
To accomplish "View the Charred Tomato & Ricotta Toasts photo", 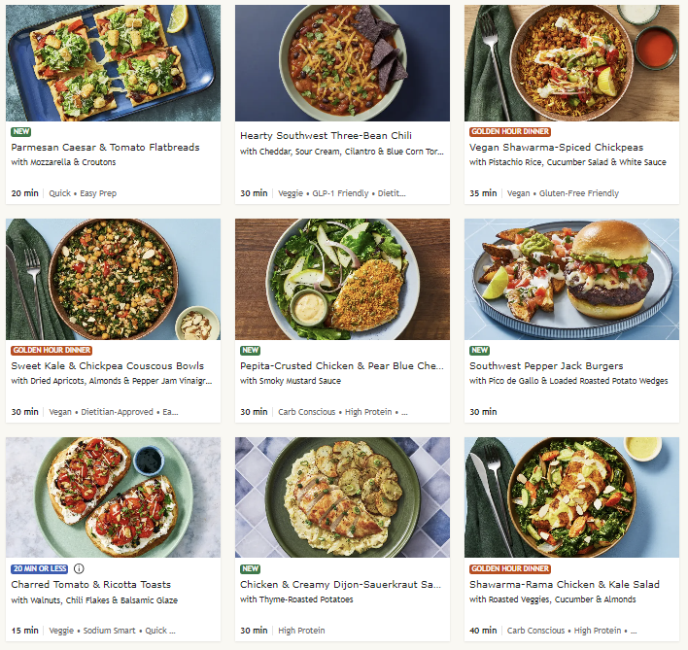I will 113,496.
